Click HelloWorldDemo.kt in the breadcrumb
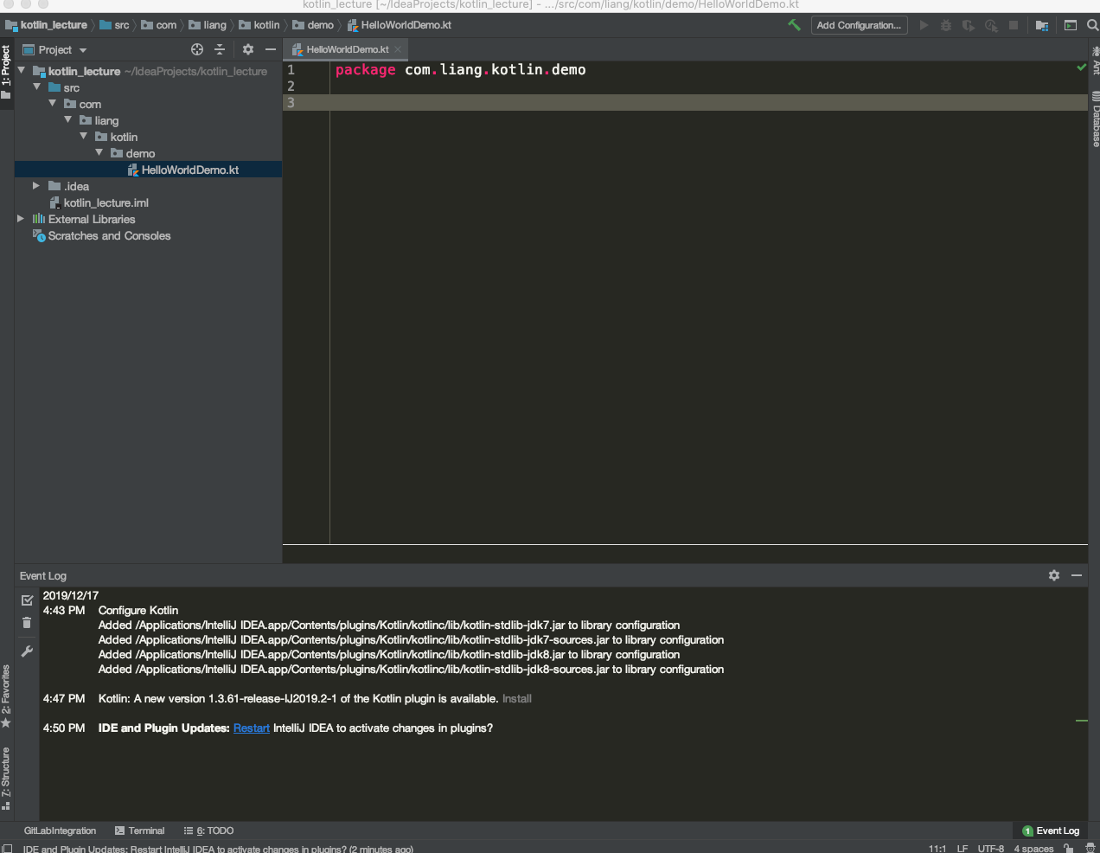This screenshot has height=853, width=1100. (x=399, y=25)
